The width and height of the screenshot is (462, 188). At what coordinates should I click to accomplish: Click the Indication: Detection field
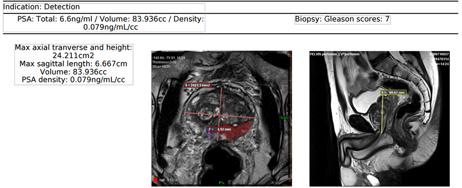click(104, 7)
